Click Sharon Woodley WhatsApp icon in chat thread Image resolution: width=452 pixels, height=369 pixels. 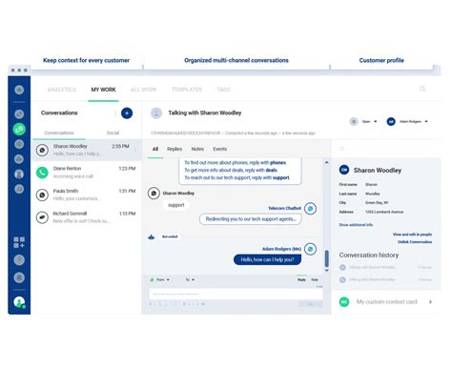point(154,194)
